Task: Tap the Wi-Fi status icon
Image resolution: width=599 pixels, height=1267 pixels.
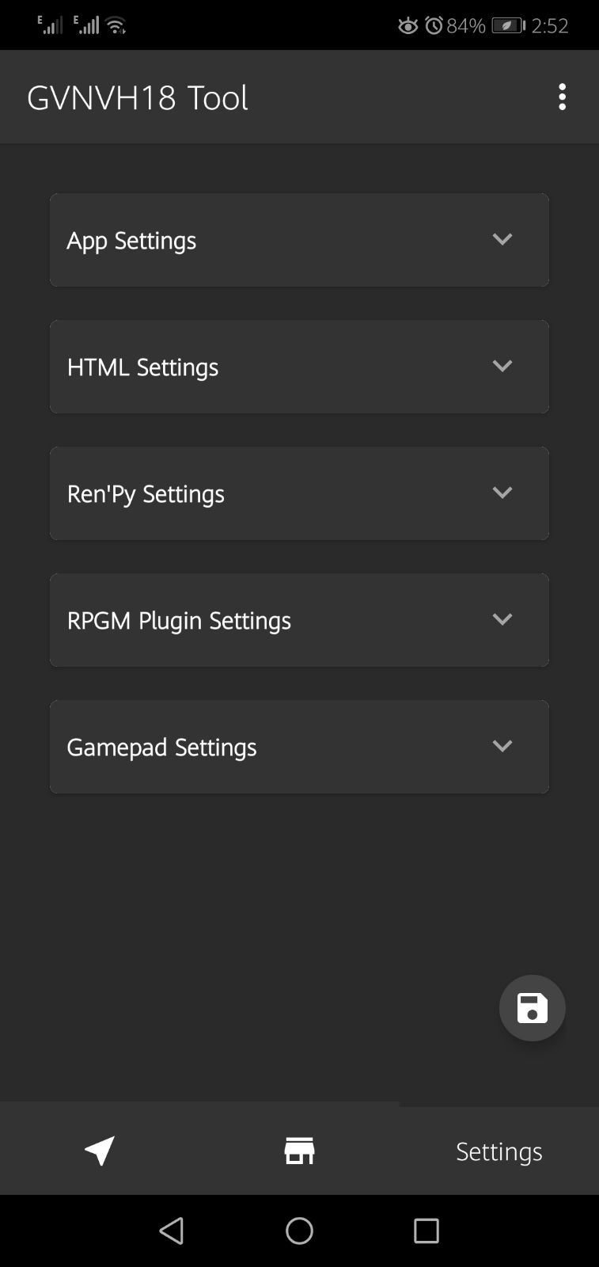Action: click(116, 26)
